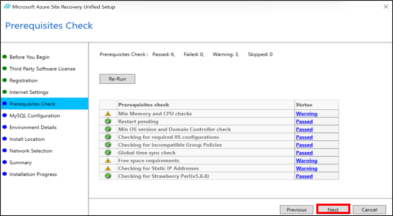
Task: Click 'Warning: 3,' summary text
Action: tap(226, 54)
